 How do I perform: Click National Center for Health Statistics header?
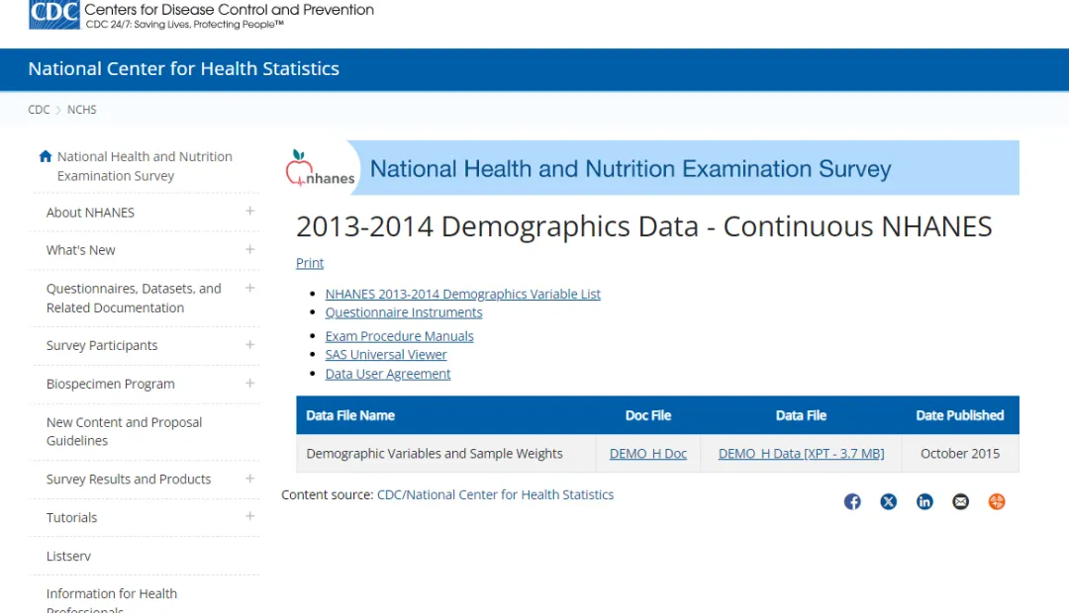pos(183,69)
